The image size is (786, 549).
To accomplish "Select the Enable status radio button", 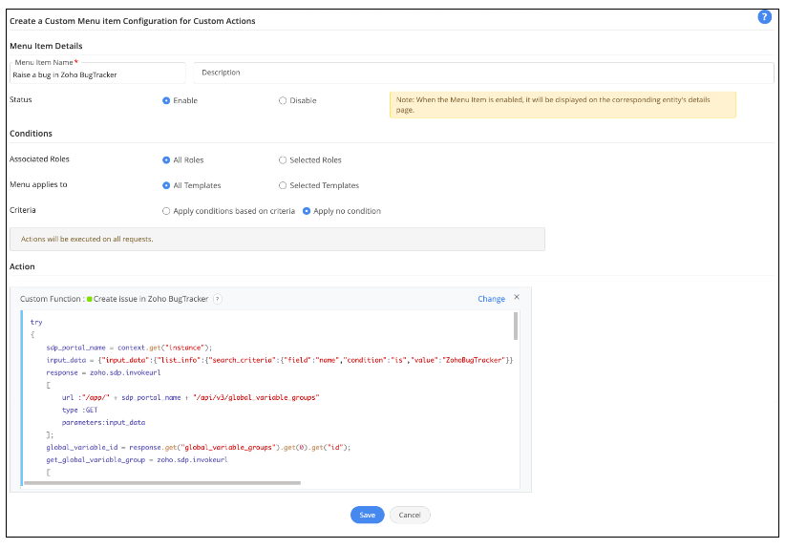I will point(166,100).
